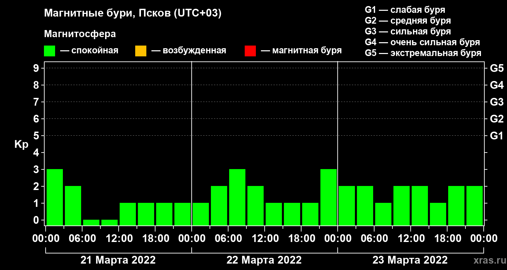Click the 'G4' label on the right axis
Viewport: 507px width, 270px height.
[x=497, y=85]
